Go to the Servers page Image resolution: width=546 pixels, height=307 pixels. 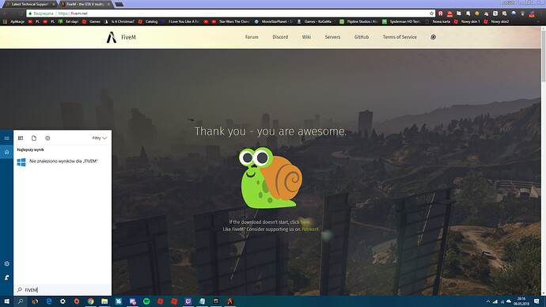332,37
